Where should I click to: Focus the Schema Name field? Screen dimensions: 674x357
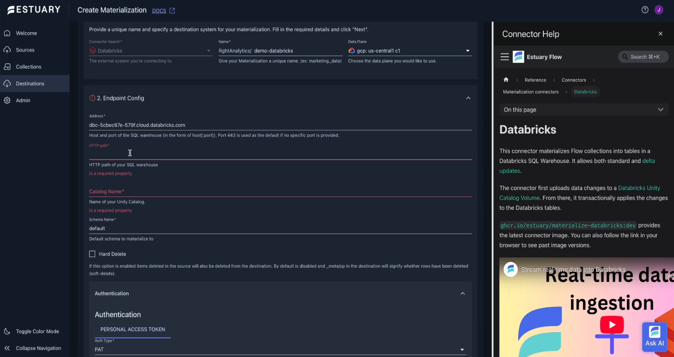[x=280, y=228]
